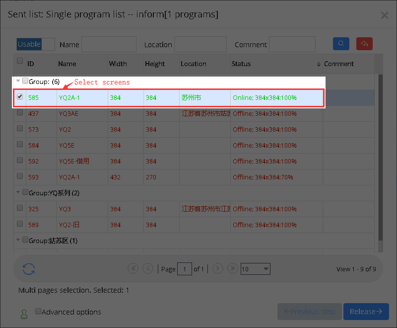Click the Previous step button
Viewport: 397px width, 328px height.
pyautogui.click(x=309, y=312)
